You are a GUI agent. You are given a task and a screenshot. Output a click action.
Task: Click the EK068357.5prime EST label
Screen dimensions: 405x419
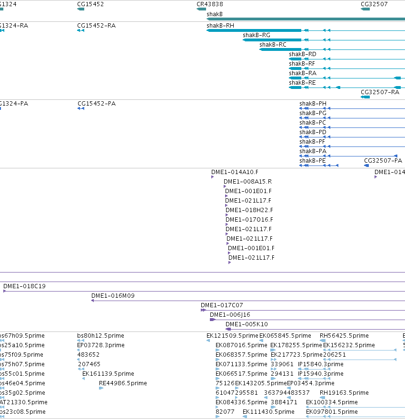tap(241, 355)
